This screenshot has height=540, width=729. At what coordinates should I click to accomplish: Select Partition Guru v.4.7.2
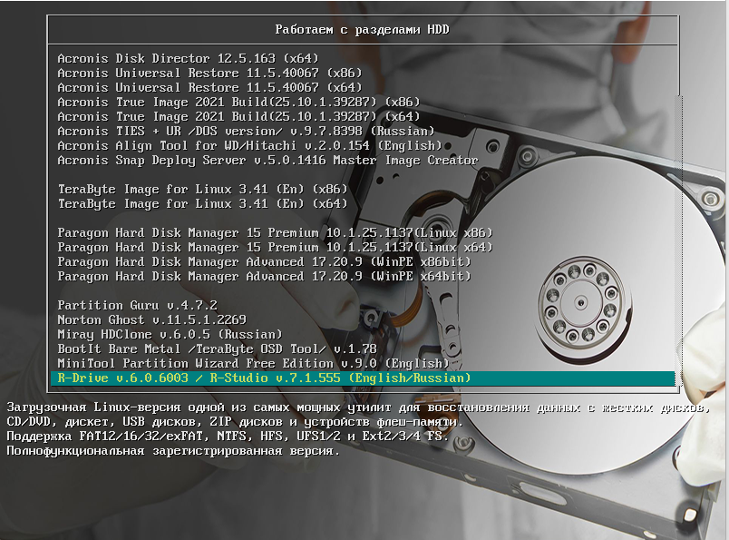click(x=137, y=305)
